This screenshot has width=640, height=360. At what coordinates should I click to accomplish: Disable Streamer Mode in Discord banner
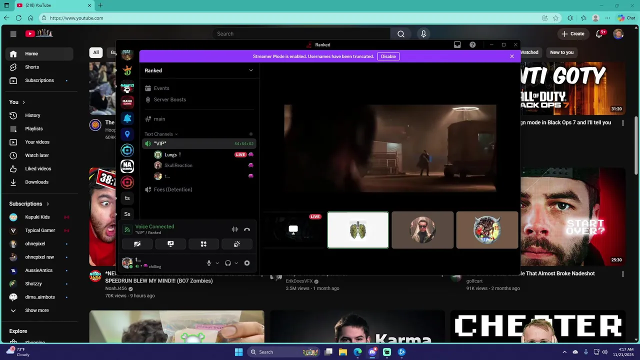pos(388,56)
